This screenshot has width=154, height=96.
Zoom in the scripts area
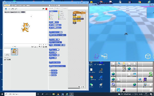pos(83,87)
